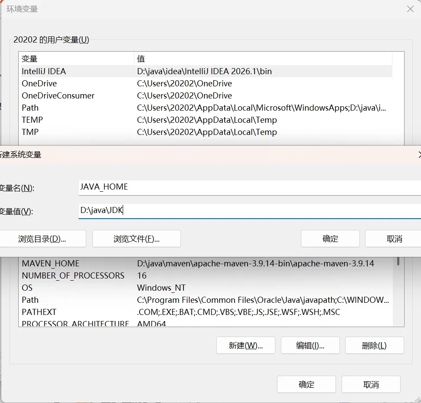Select the OS system variable row
This screenshot has width=421, height=403.
tap(206, 288)
